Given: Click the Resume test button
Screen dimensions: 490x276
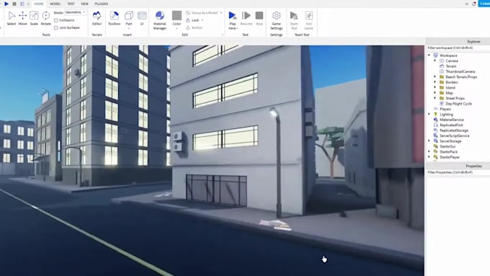Looking at the screenshot, I should click(x=246, y=18).
